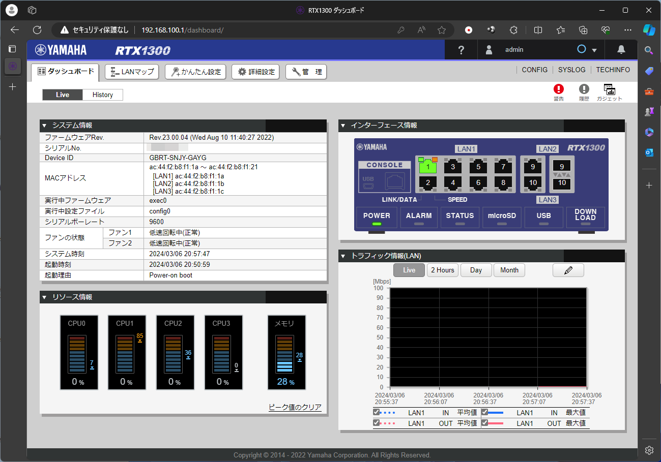Click the config0 value
Viewport: 661px width, 462px height.
pyautogui.click(x=160, y=211)
